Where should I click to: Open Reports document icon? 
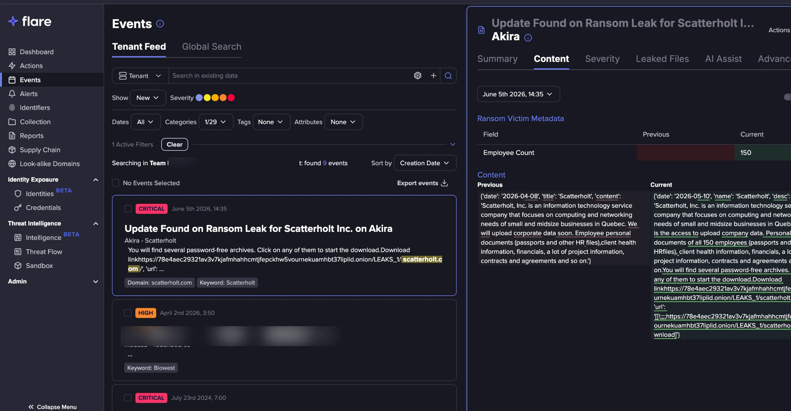pos(12,136)
